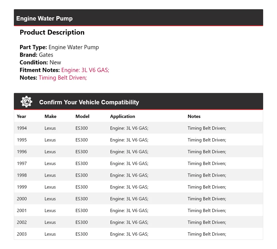
Task: Click Lexus in the 1995 row
Action: coord(50,140)
